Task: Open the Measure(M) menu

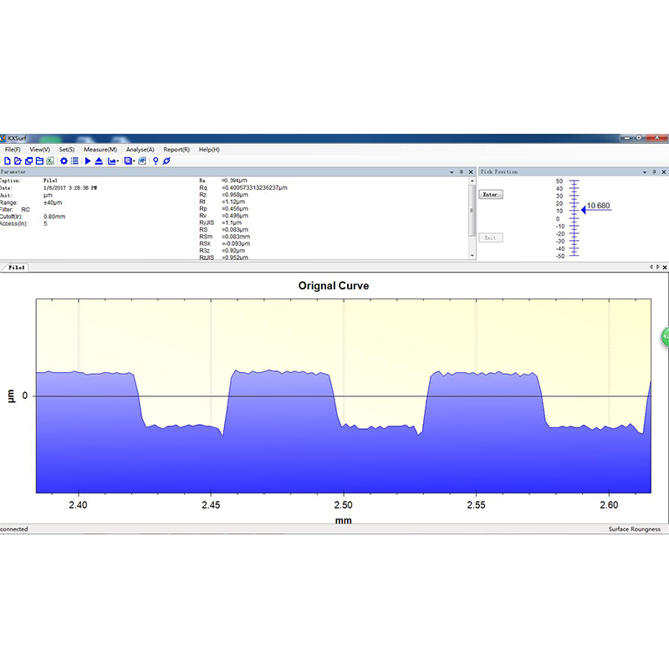Action: [x=100, y=149]
